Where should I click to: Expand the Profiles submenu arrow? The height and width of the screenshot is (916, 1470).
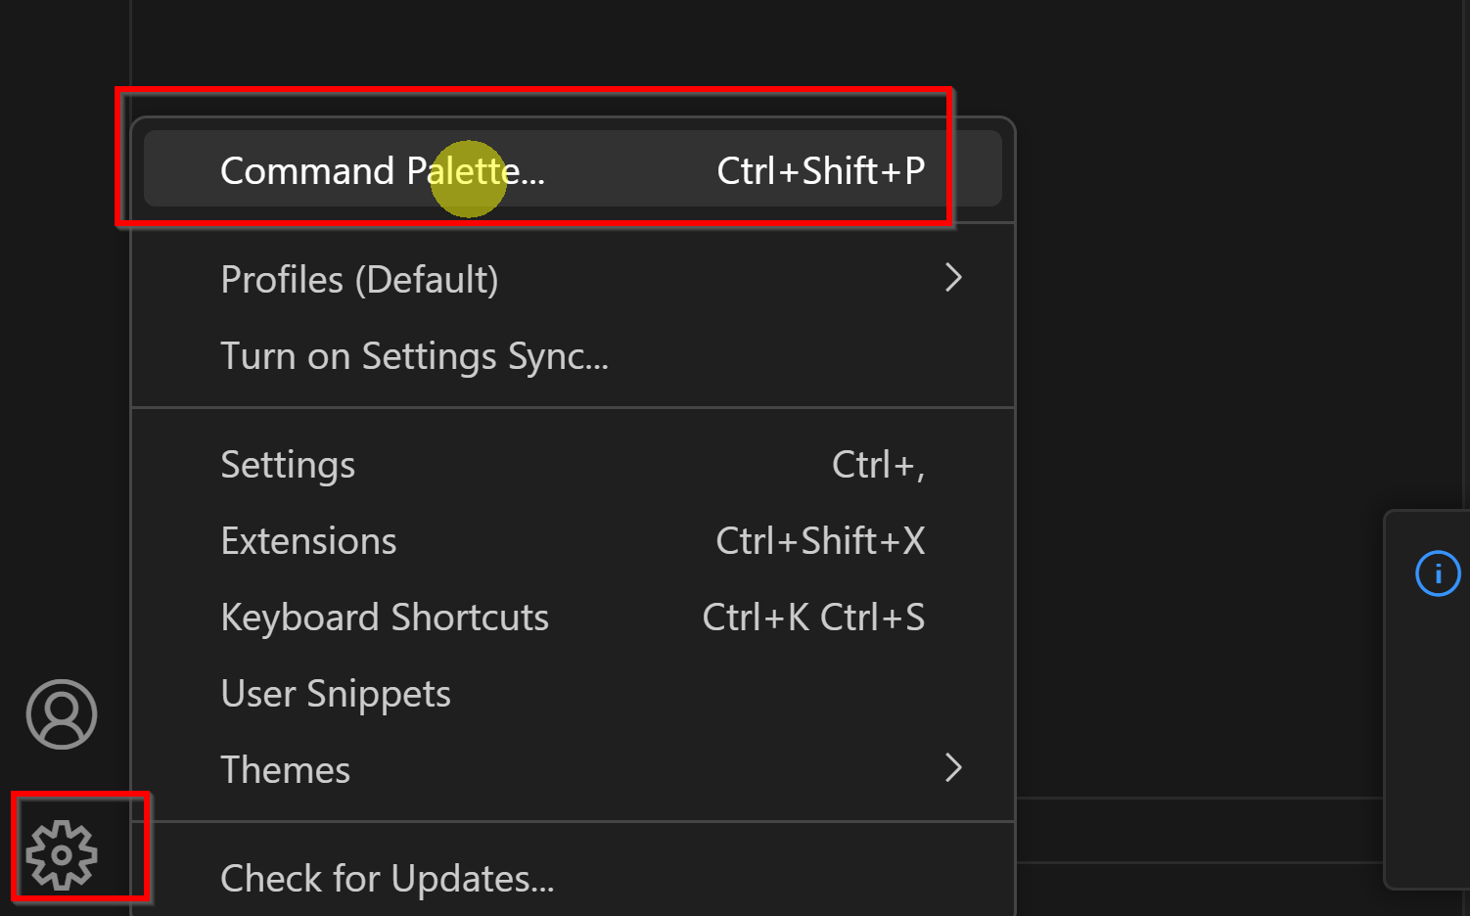pyautogui.click(x=953, y=279)
